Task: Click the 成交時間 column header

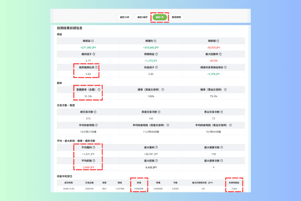Action: 69,183
